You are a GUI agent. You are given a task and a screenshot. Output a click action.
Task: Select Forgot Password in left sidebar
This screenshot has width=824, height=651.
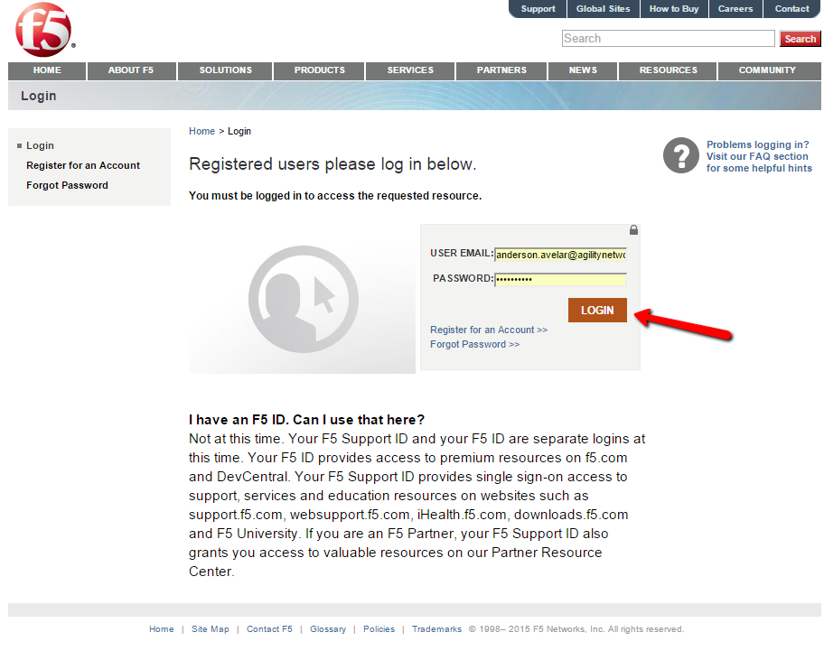[67, 186]
